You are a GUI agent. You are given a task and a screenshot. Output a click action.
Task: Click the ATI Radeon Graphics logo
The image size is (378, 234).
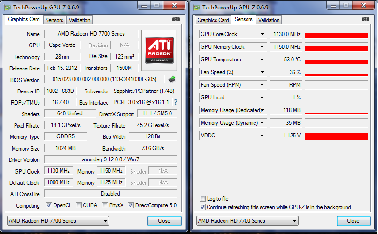[159, 50]
